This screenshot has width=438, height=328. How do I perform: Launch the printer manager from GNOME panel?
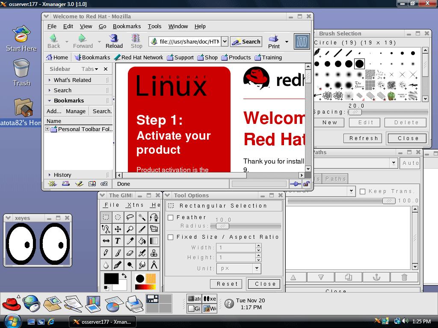pos(134,304)
